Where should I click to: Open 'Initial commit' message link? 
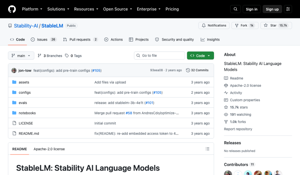(105, 123)
